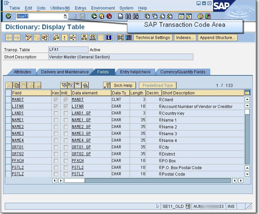The width and height of the screenshot is (259, 214).
Task: Click the Create New Session icon
Action: coord(181,16)
